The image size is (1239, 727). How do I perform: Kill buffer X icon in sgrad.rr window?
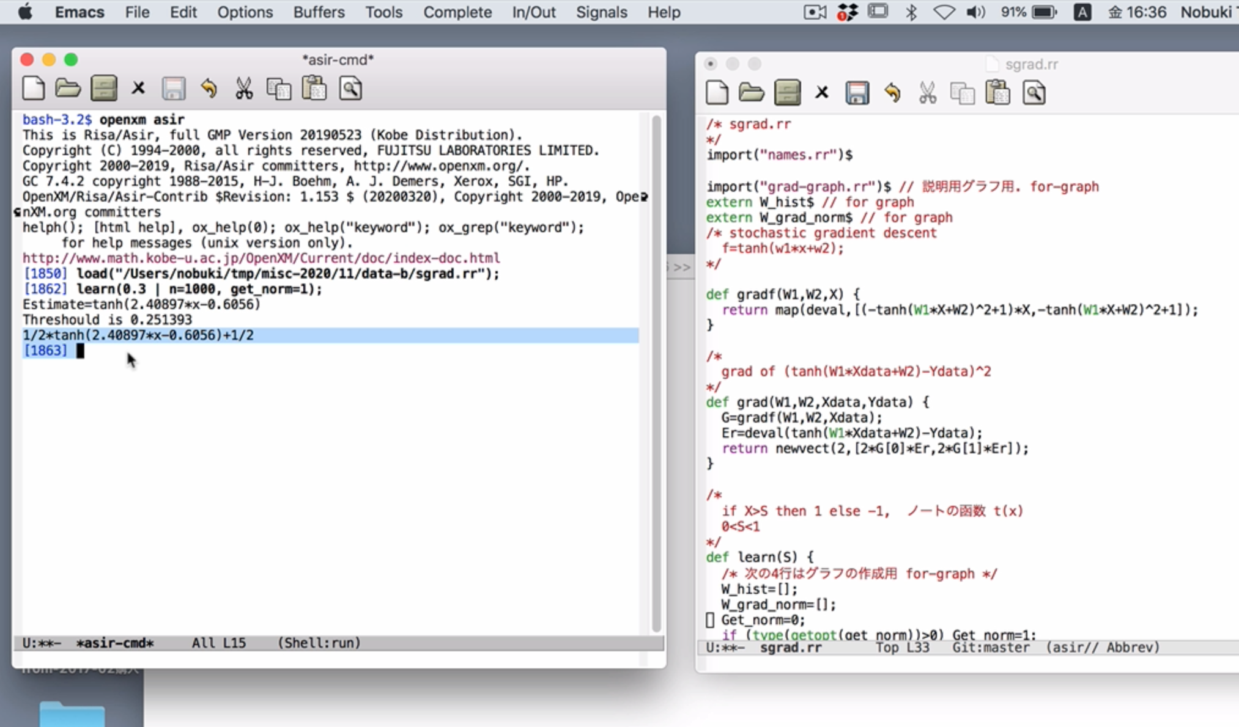point(822,93)
